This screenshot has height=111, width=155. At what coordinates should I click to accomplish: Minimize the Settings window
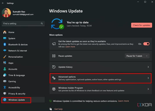138,2
